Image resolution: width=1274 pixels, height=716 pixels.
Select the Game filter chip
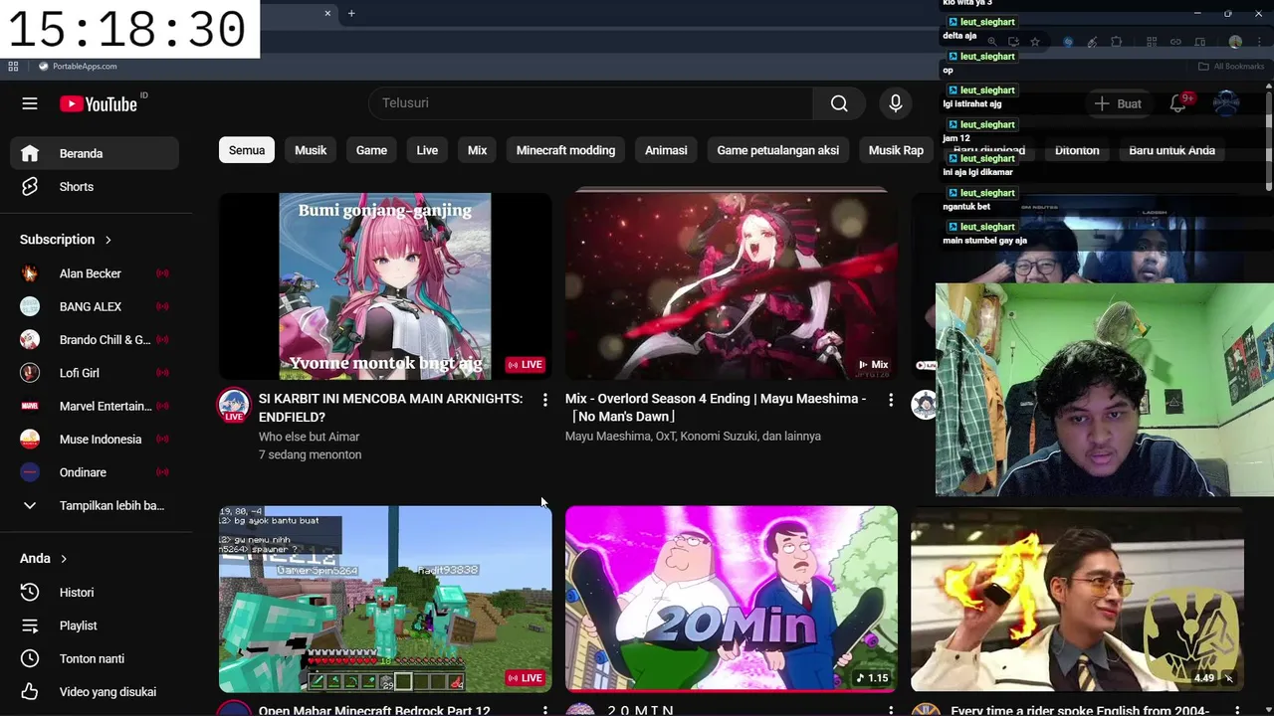371,150
